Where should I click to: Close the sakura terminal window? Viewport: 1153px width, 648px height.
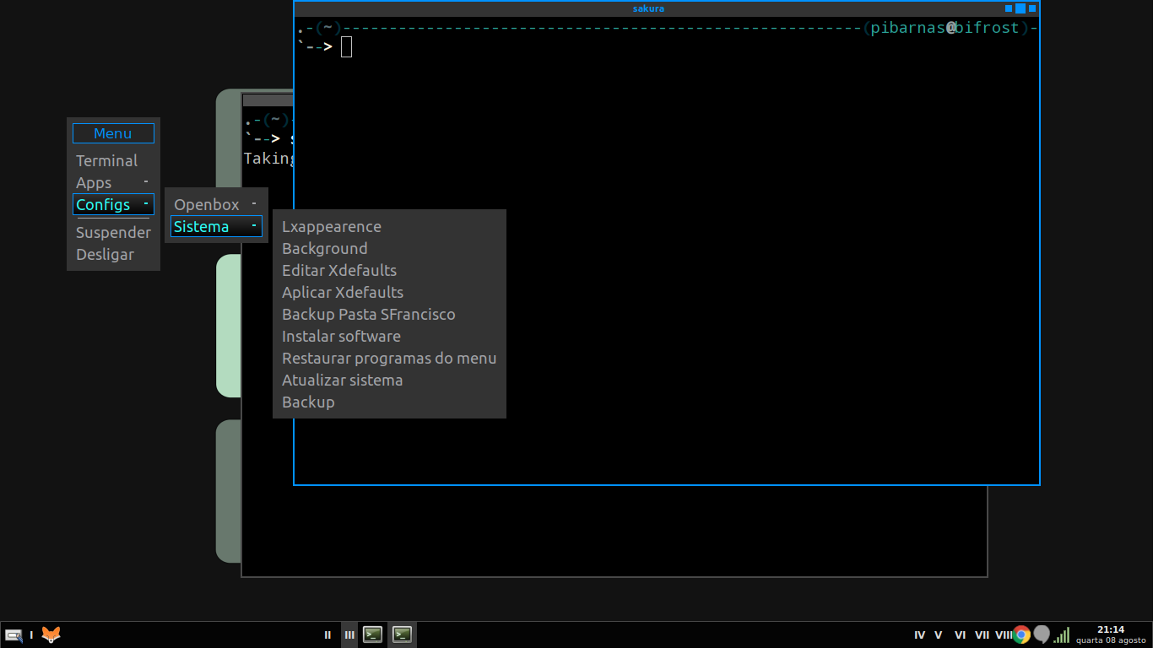[x=1031, y=8]
